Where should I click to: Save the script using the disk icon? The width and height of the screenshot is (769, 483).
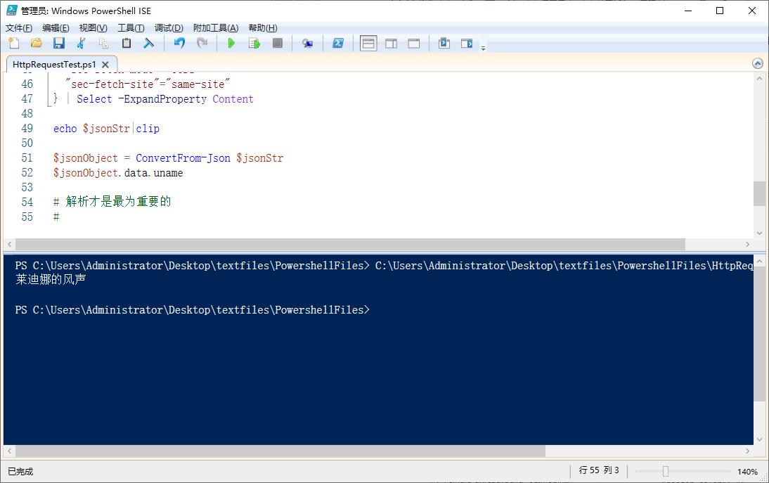click(x=59, y=44)
